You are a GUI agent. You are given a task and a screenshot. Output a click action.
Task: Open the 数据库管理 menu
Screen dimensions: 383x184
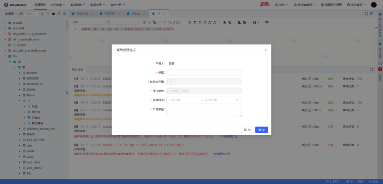pyautogui.click(x=305, y=5)
